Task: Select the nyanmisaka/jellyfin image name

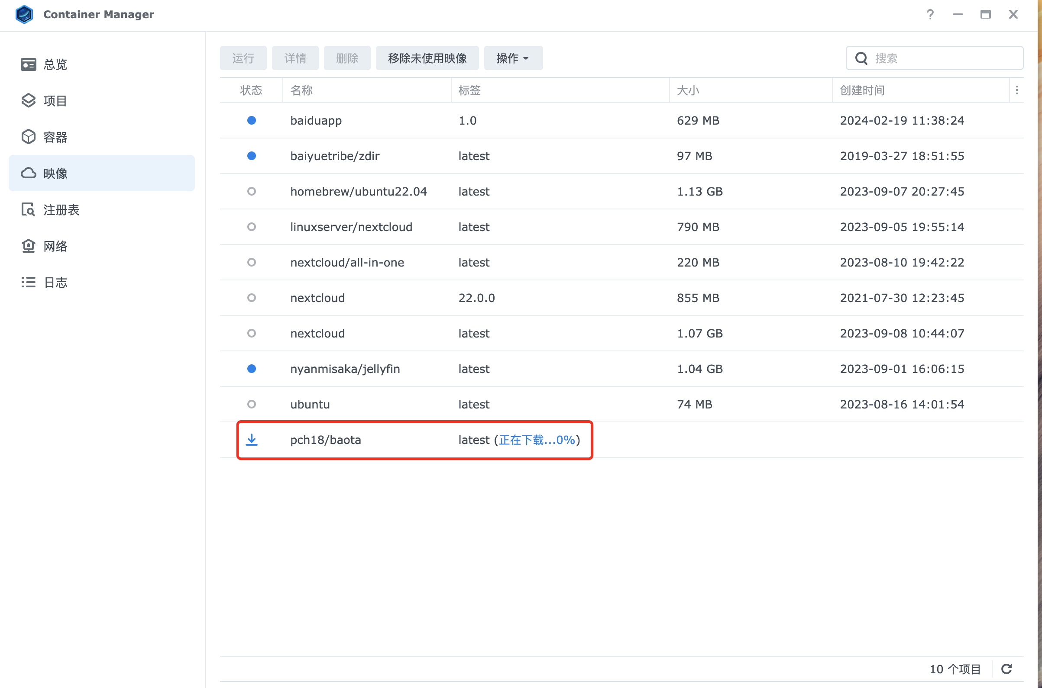Action: click(x=345, y=369)
